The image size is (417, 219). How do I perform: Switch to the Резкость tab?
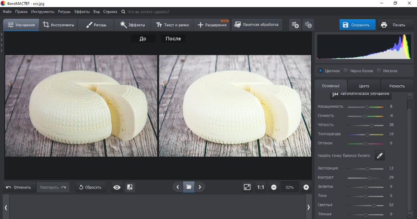pos(397,86)
